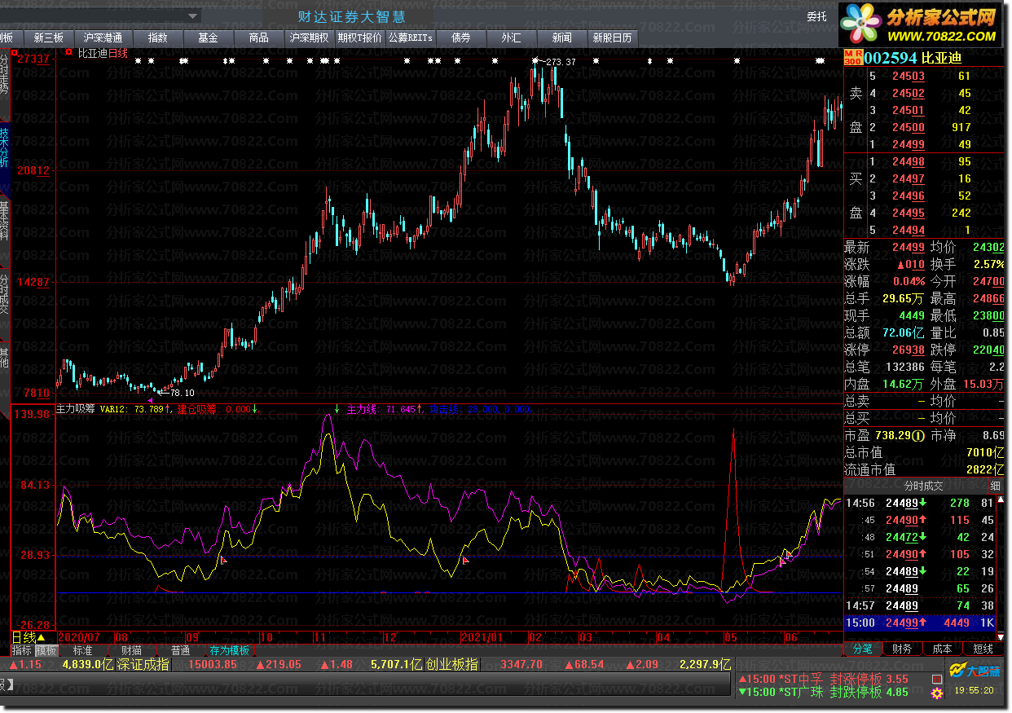Open the 债券 bonds tab
This screenshot has width=1012, height=713.
[461, 37]
